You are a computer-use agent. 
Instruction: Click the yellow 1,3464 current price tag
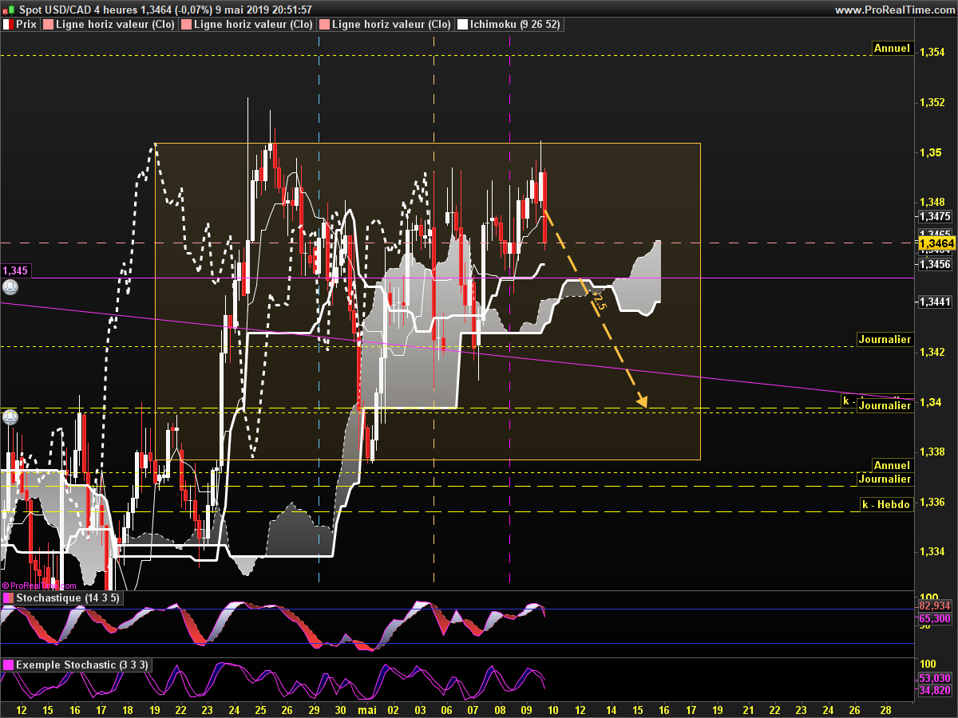pos(937,243)
